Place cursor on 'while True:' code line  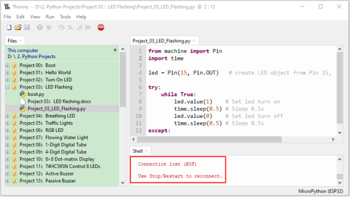pyautogui.click(x=179, y=95)
